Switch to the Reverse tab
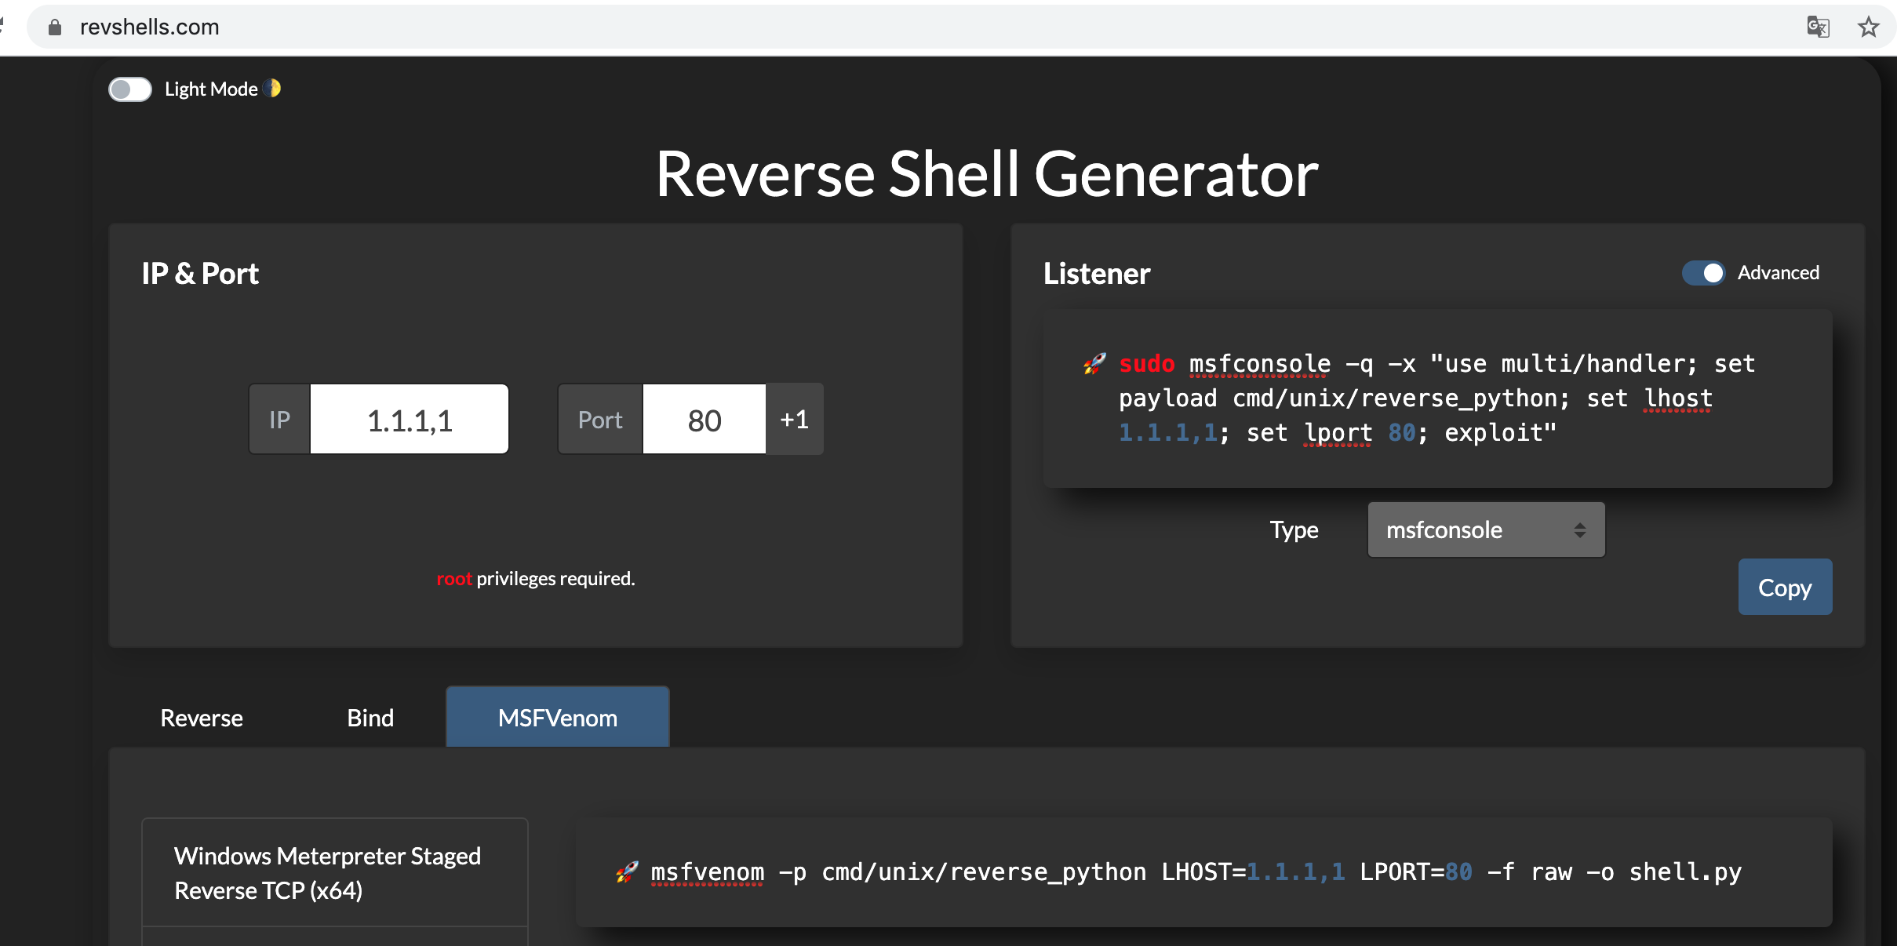This screenshot has width=1897, height=946. [x=202, y=718]
